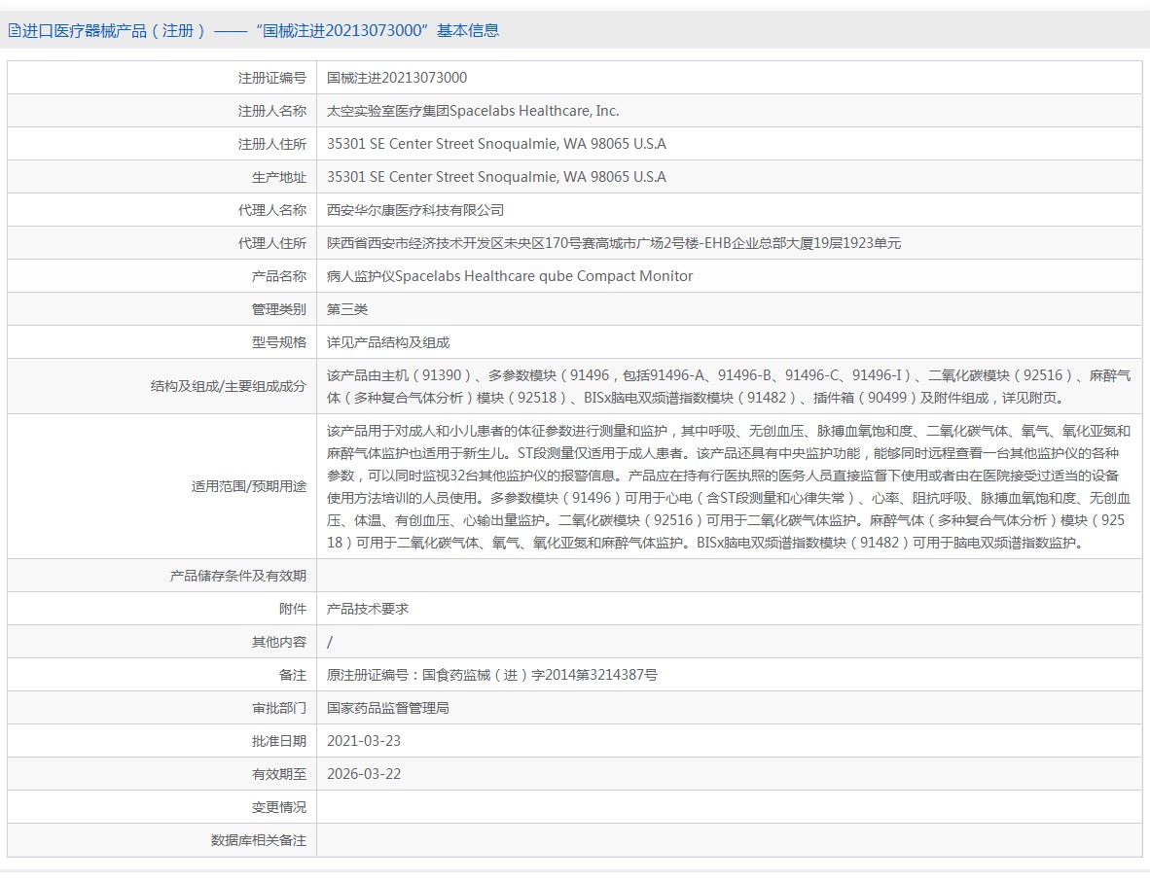Viewport: 1150px width, 882px height.
Task: Click the 审批部门 label
Action: (x=278, y=708)
